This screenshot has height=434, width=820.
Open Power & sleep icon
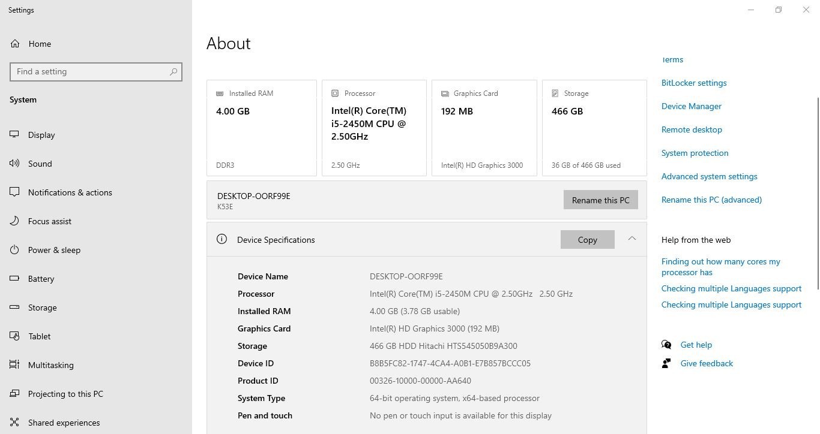tap(15, 250)
